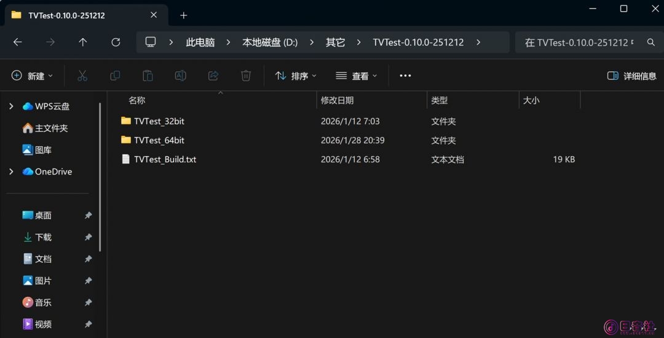664x338 pixels.
Task: Select the 文本文档 type cell
Action: pos(448,160)
